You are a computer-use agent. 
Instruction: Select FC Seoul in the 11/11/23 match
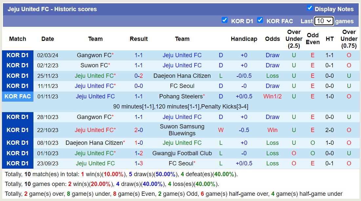pyautogui.click(x=182, y=86)
